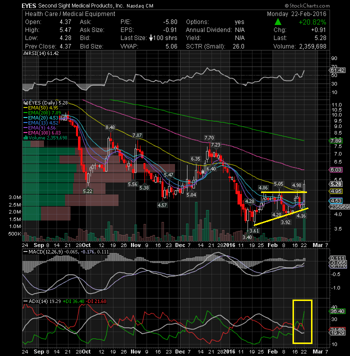Viewport: 350px width, 356px height.
Task: Click the 6.03 tag on the price axis
Action: (x=335, y=169)
